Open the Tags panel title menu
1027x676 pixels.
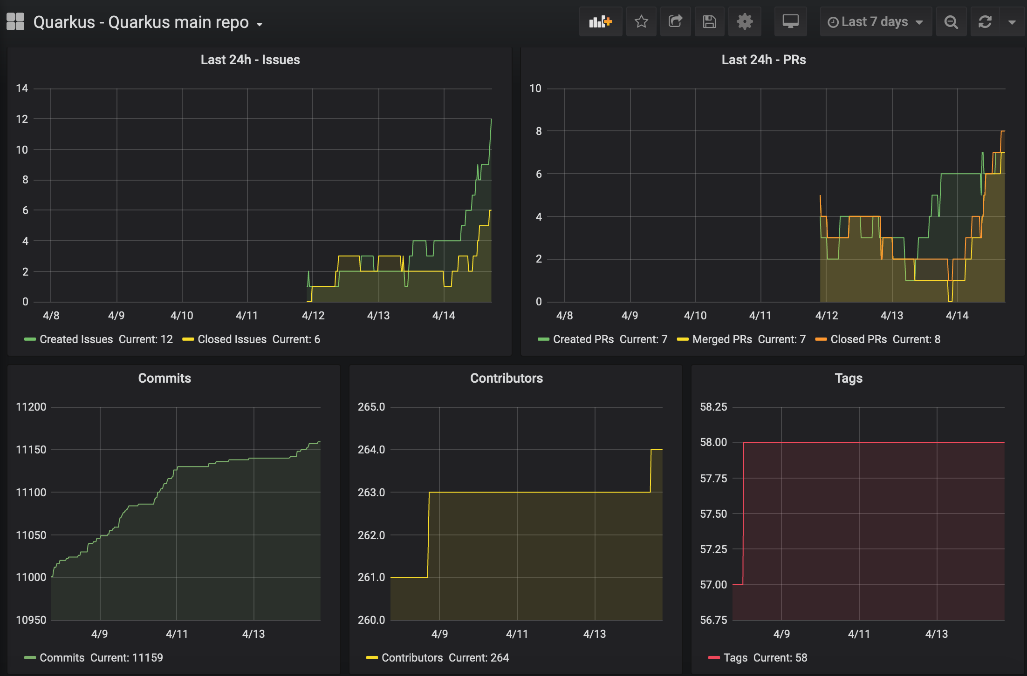pyautogui.click(x=849, y=378)
